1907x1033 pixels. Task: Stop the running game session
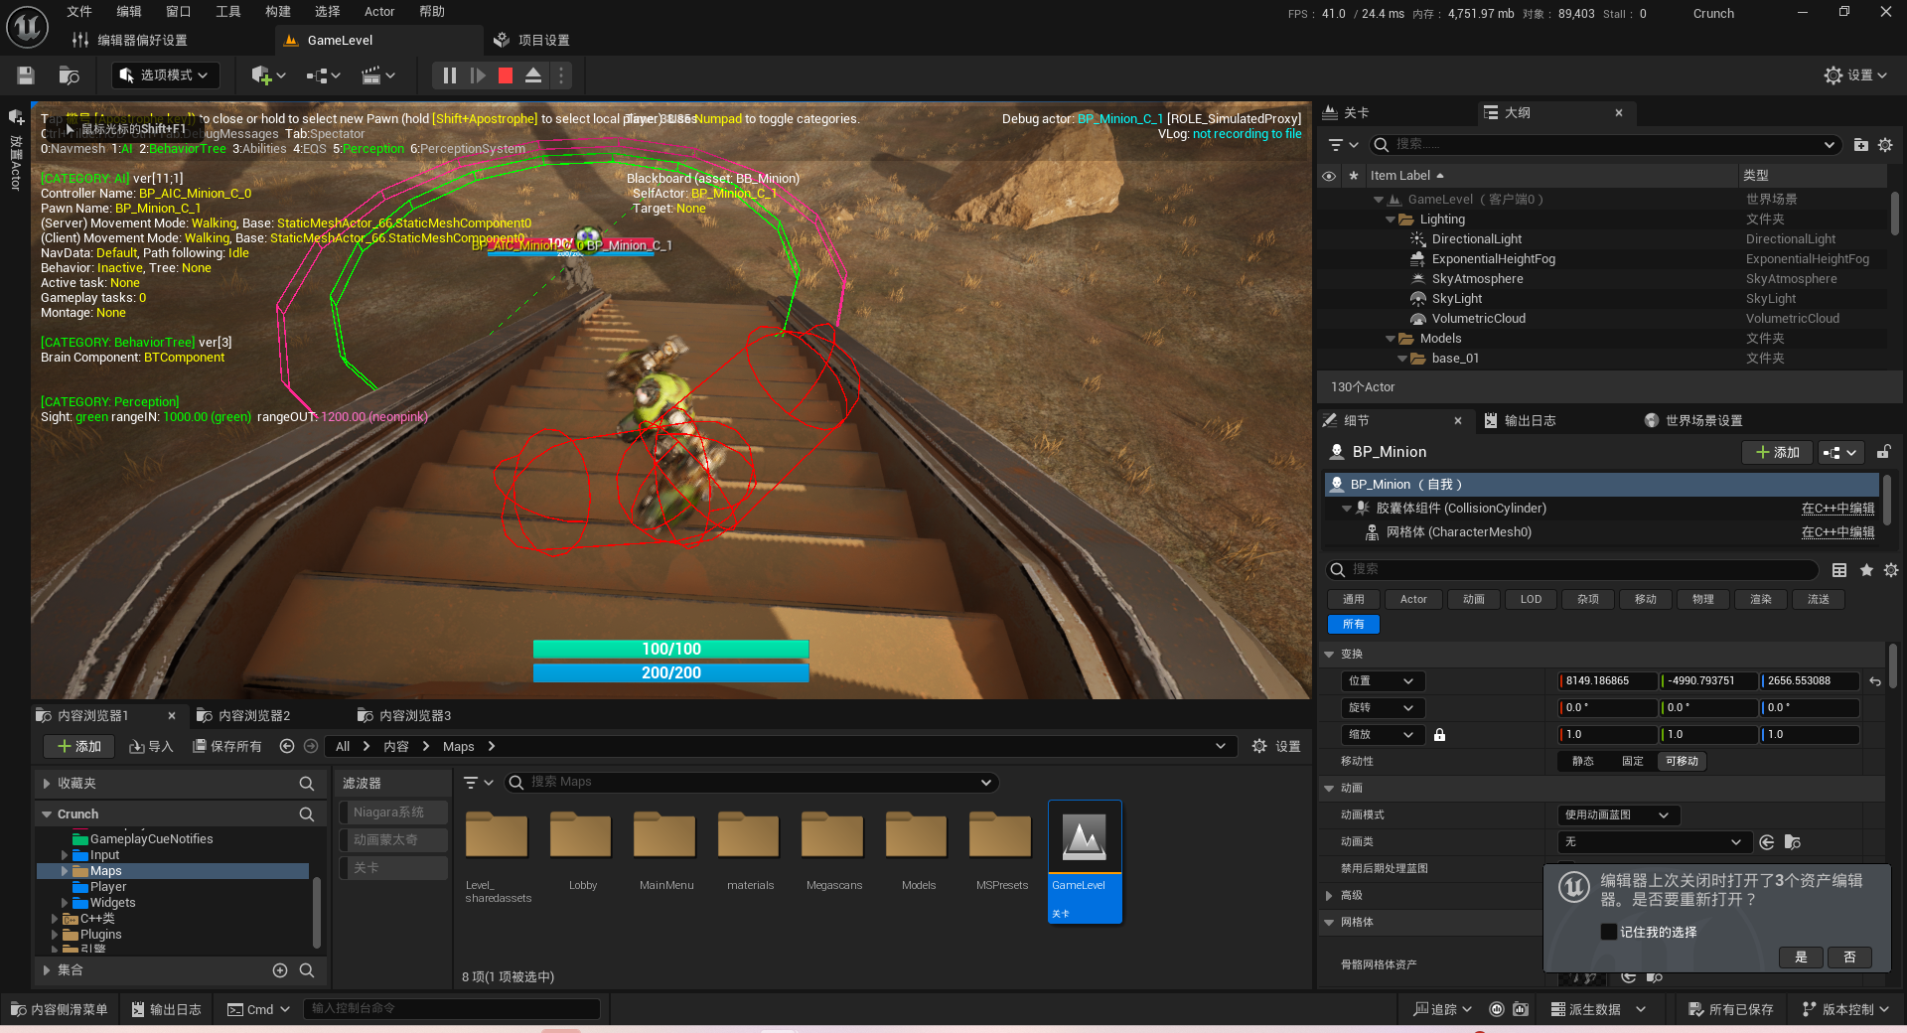pyautogui.click(x=506, y=75)
